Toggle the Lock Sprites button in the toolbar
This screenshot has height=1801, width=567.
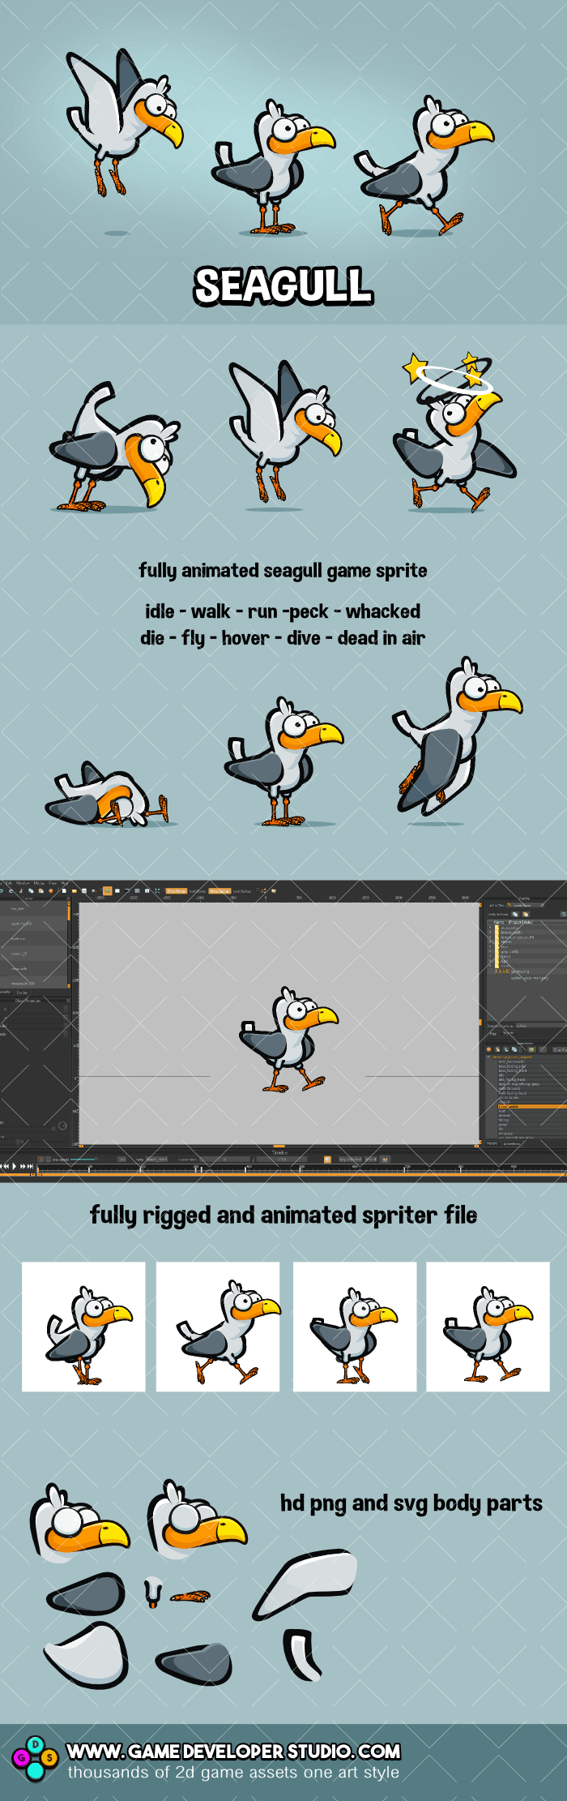(x=242, y=890)
